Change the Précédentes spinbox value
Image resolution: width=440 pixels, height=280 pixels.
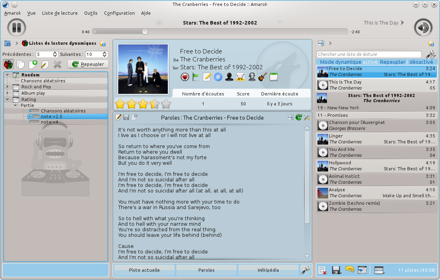(x=47, y=54)
